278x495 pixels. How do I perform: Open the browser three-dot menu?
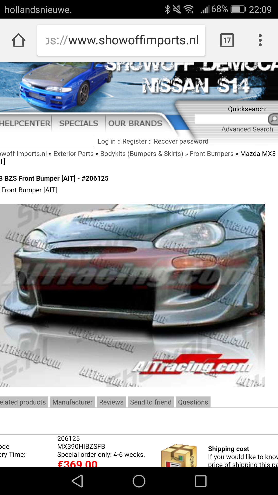(260, 40)
